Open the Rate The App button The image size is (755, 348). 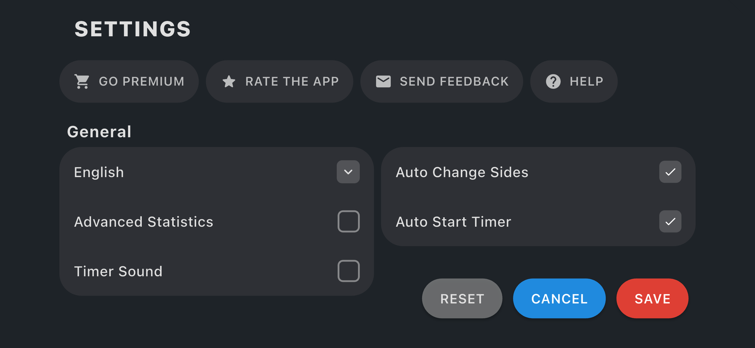click(292, 81)
